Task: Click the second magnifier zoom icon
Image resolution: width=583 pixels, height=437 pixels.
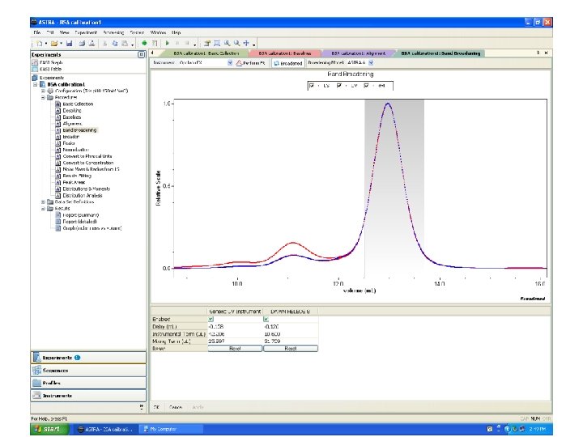Action: (236, 43)
